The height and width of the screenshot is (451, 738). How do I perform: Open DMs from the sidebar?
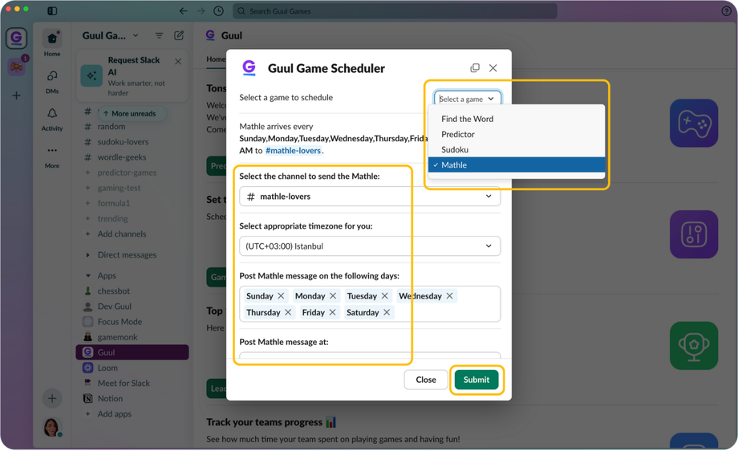tap(52, 81)
